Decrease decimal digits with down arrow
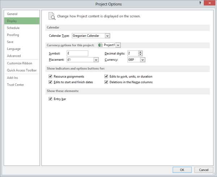Screen dimensions: 217x177 point(140,55)
